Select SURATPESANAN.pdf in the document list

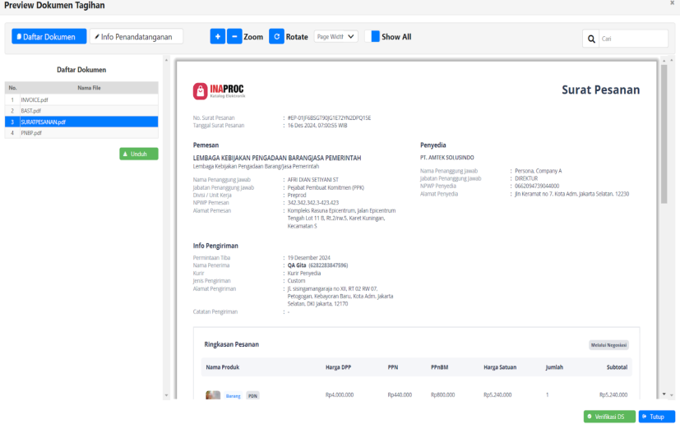coord(44,122)
